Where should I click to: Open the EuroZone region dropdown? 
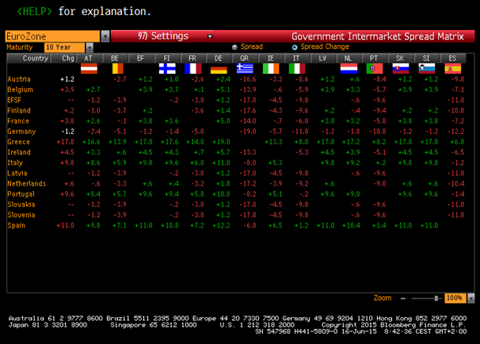pos(105,36)
